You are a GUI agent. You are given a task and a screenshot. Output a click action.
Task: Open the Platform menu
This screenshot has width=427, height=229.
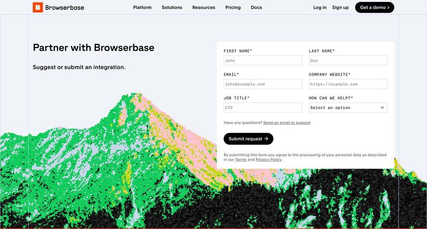point(142,8)
